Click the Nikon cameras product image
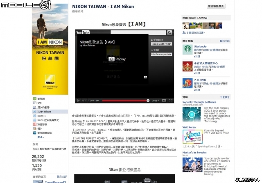The width and height of the screenshot is (262, 183). pyautogui.click(x=124, y=178)
